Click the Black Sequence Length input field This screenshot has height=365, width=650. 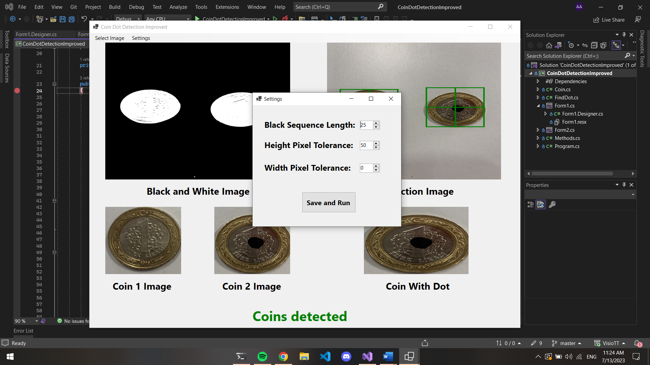(366, 125)
